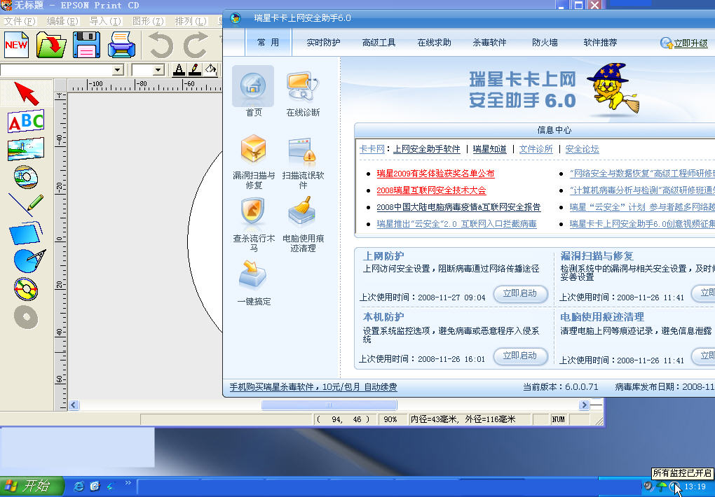Open 瑞星推出云安全2.0 news link
The height and width of the screenshot is (497, 715).
(456, 224)
